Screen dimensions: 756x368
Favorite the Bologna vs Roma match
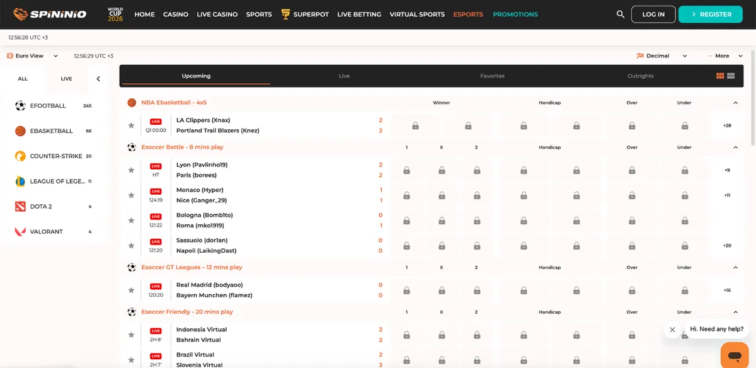click(x=131, y=221)
